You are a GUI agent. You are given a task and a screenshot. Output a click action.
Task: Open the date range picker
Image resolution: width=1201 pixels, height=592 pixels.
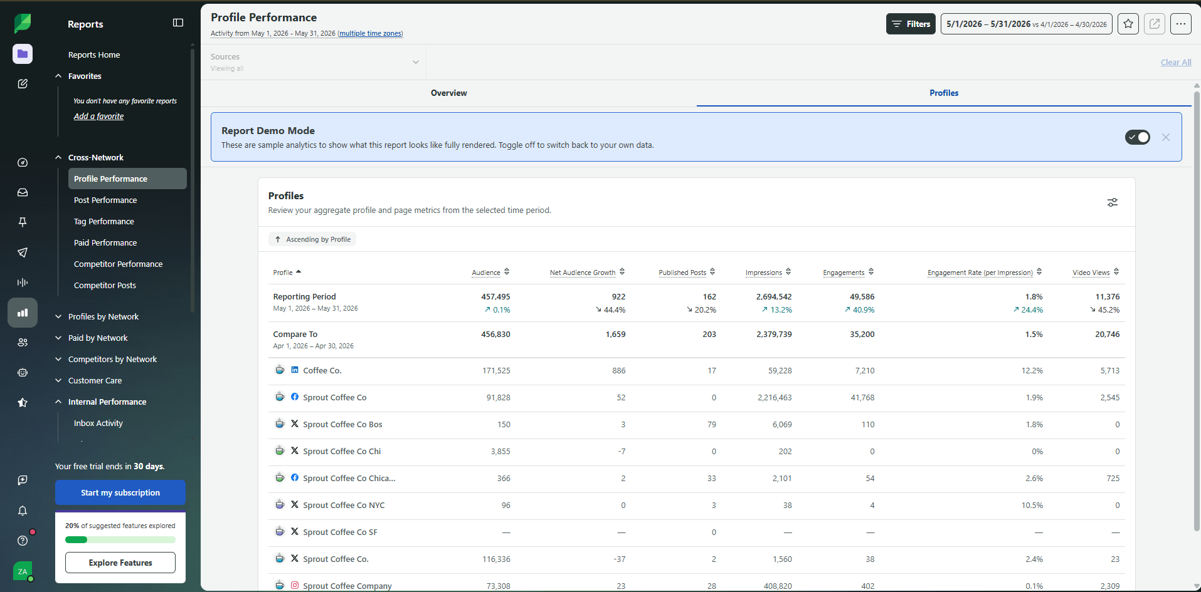(x=1026, y=24)
